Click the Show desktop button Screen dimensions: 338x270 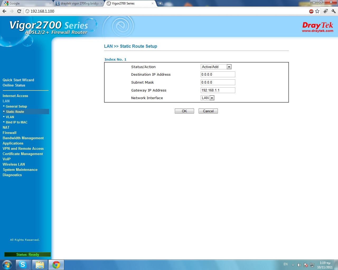point(336,265)
